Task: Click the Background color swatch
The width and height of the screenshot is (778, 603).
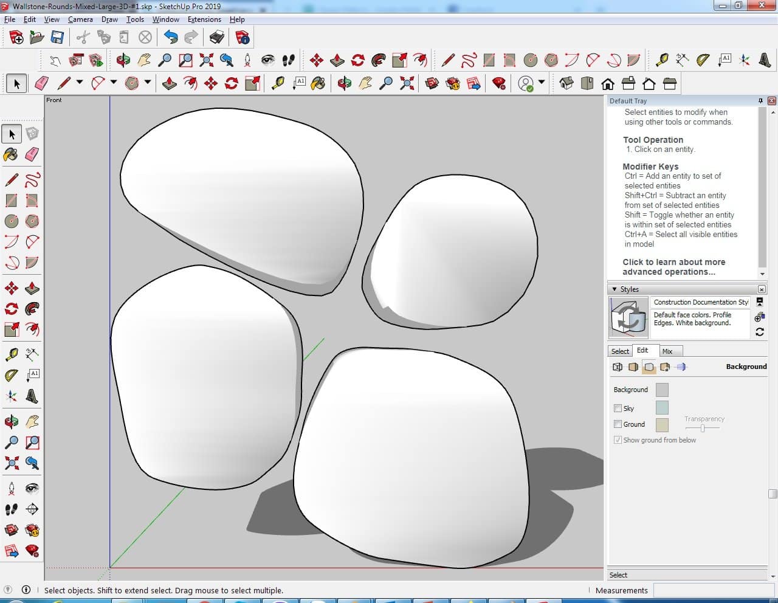Action: pyautogui.click(x=662, y=390)
